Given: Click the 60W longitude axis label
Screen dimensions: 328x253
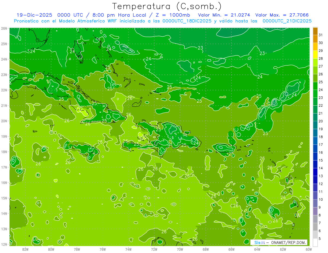Looking at the screenshot, I should pos(309,249).
